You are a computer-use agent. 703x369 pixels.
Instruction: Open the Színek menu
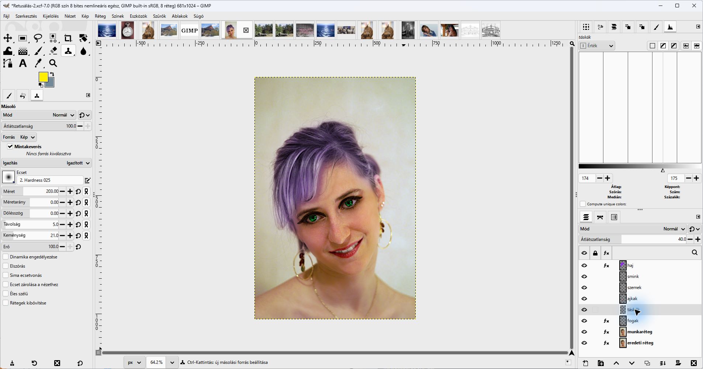pyautogui.click(x=118, y=16)
